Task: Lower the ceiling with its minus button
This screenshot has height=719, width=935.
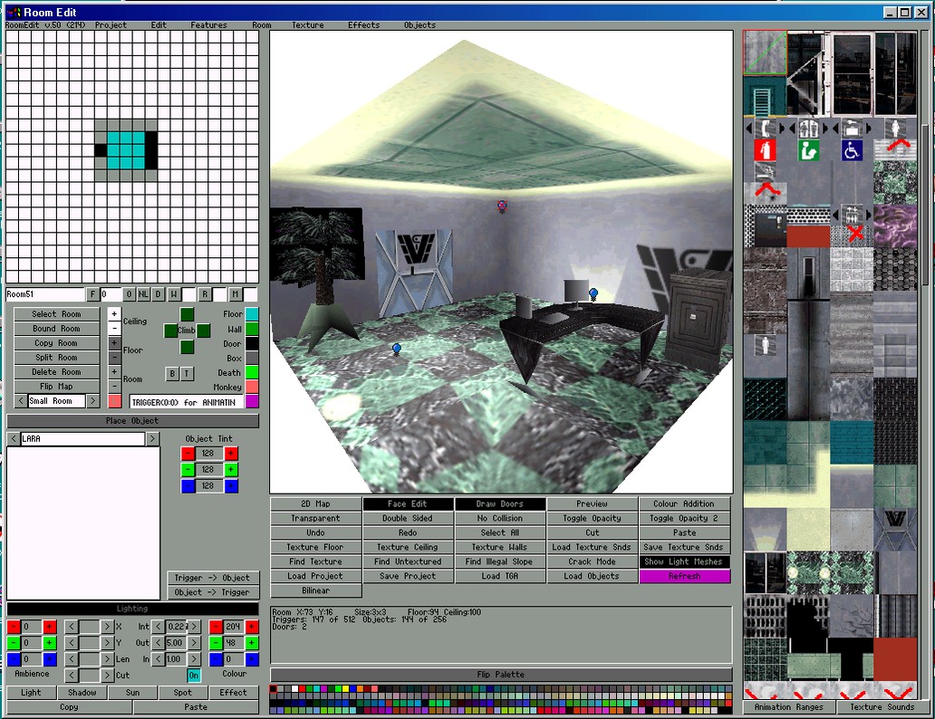Action: [x=114, y=329]
